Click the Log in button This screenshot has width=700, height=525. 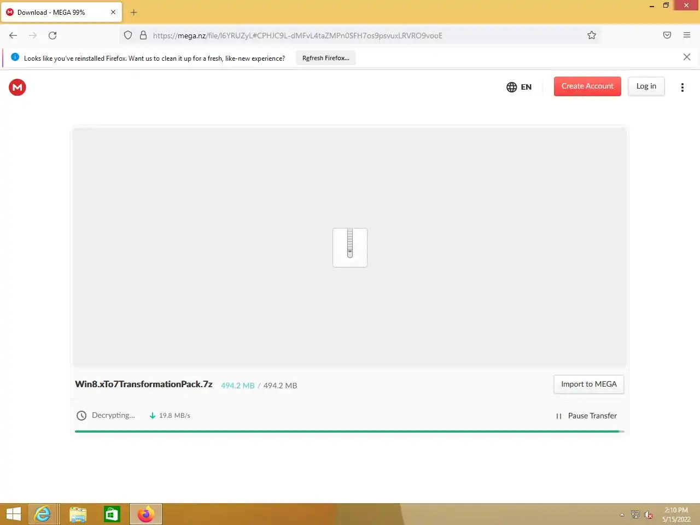(x=646, y=86)
